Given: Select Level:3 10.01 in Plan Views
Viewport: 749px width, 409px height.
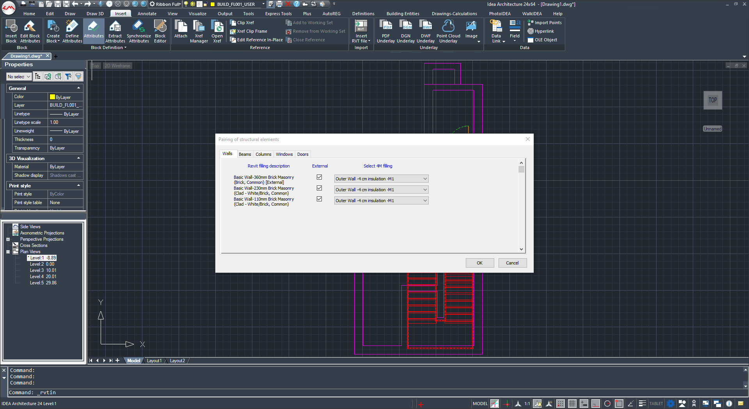Looking at the screenshot, I should [43, 270].
